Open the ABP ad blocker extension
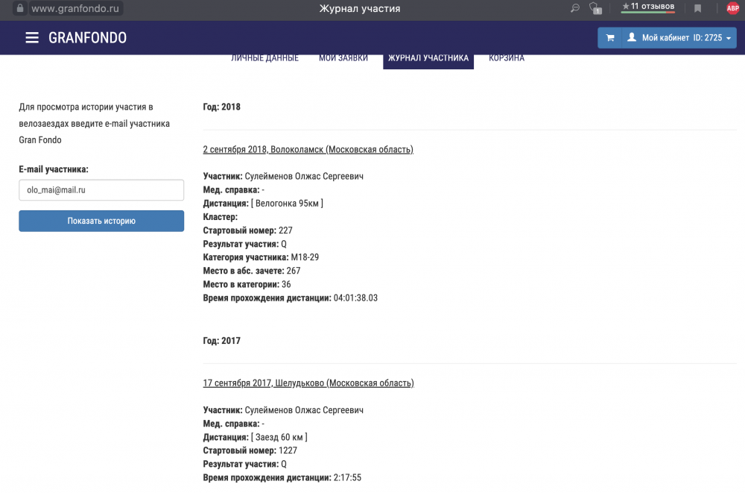This screenshot has height=493, width=745. tap(732, 9)
